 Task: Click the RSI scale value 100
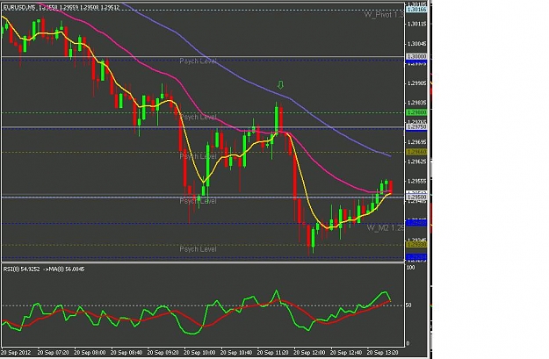click(x=411, y=268)
